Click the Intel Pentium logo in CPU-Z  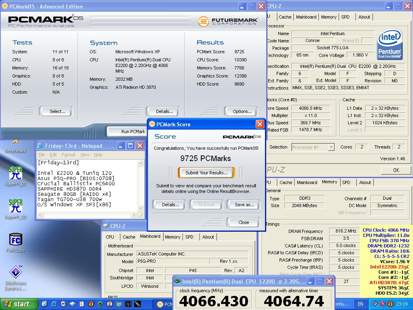(x=390, y=44)
